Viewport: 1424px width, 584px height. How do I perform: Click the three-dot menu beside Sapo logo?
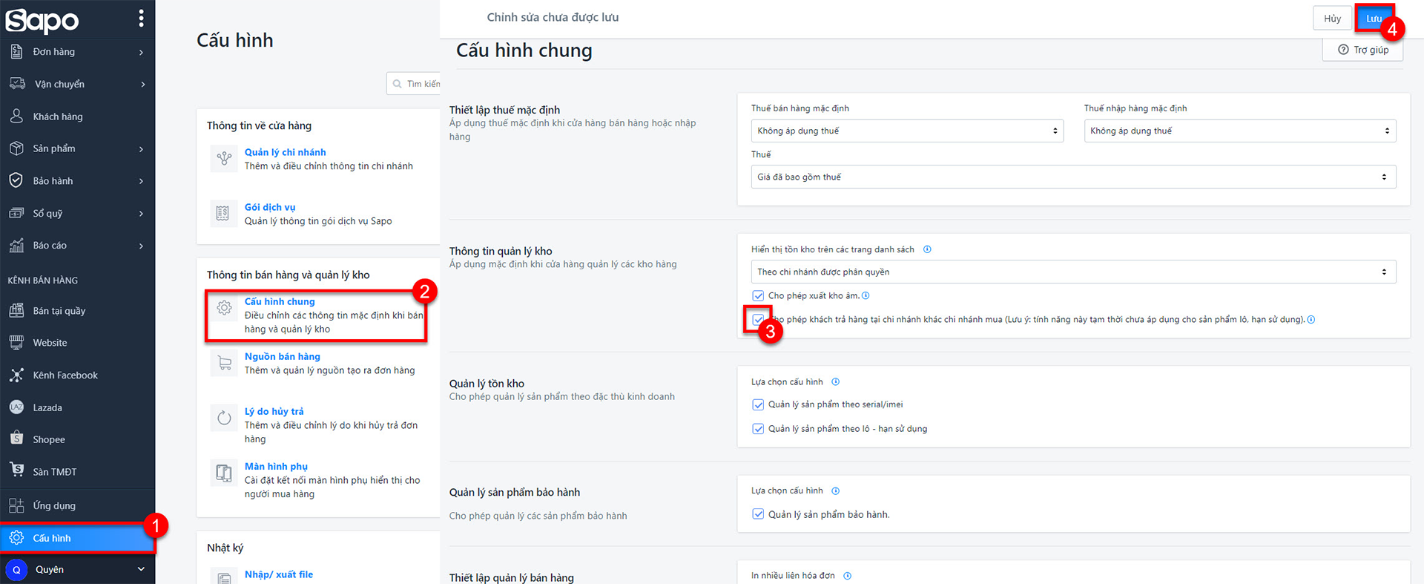pyautogui.click(x=141, y=19)
